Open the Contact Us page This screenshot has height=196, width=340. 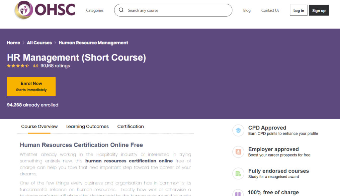pos(270,10)
